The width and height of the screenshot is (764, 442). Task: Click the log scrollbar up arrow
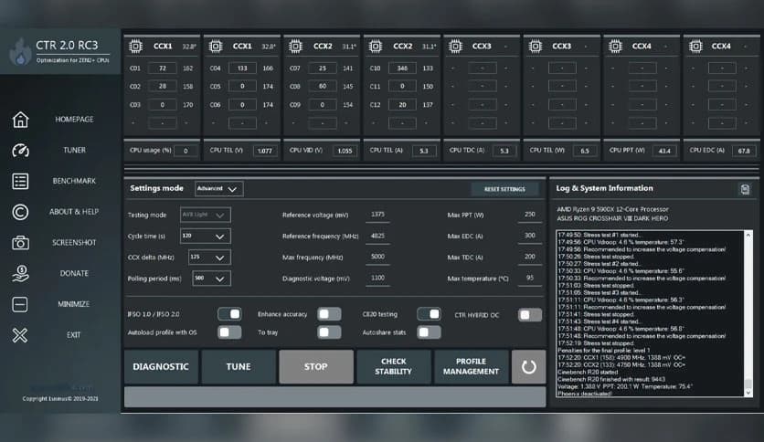point(748,235)
